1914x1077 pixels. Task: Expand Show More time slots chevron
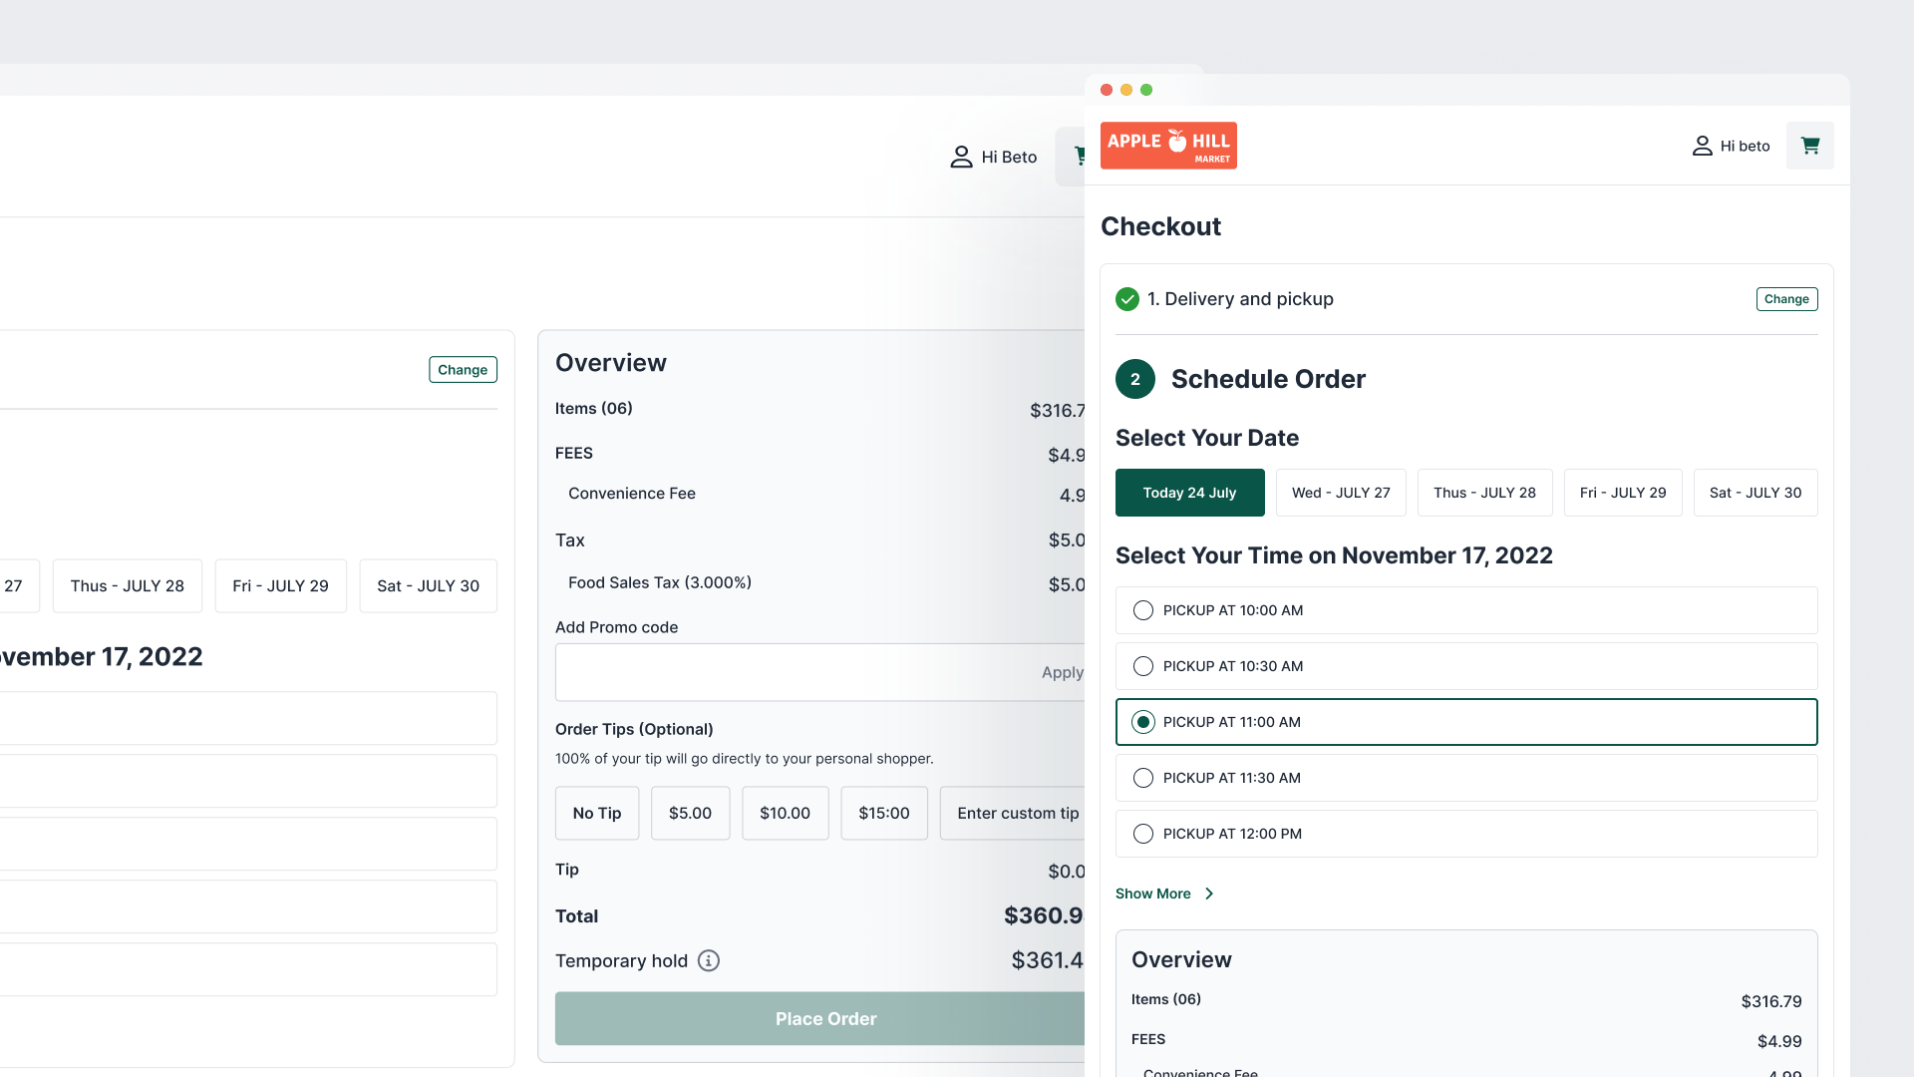(1209, 894)
